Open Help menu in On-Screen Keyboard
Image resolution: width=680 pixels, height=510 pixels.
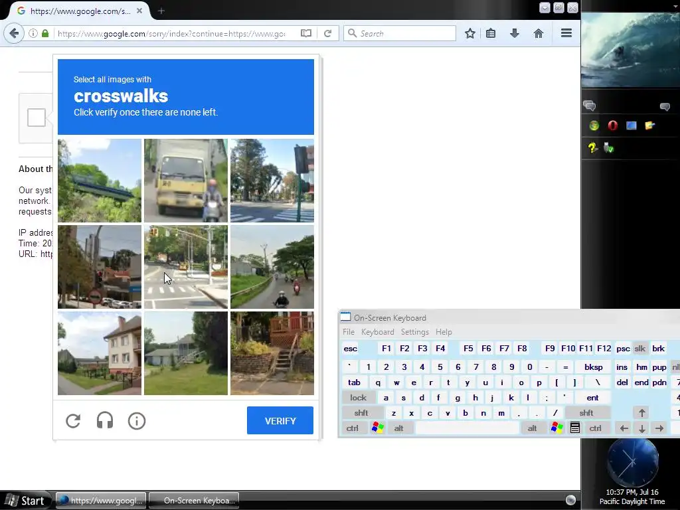coord(444,332)
